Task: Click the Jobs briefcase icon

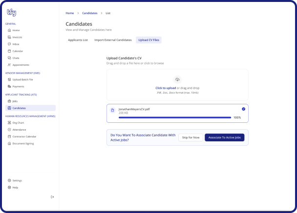Action: tap(9, 101)
